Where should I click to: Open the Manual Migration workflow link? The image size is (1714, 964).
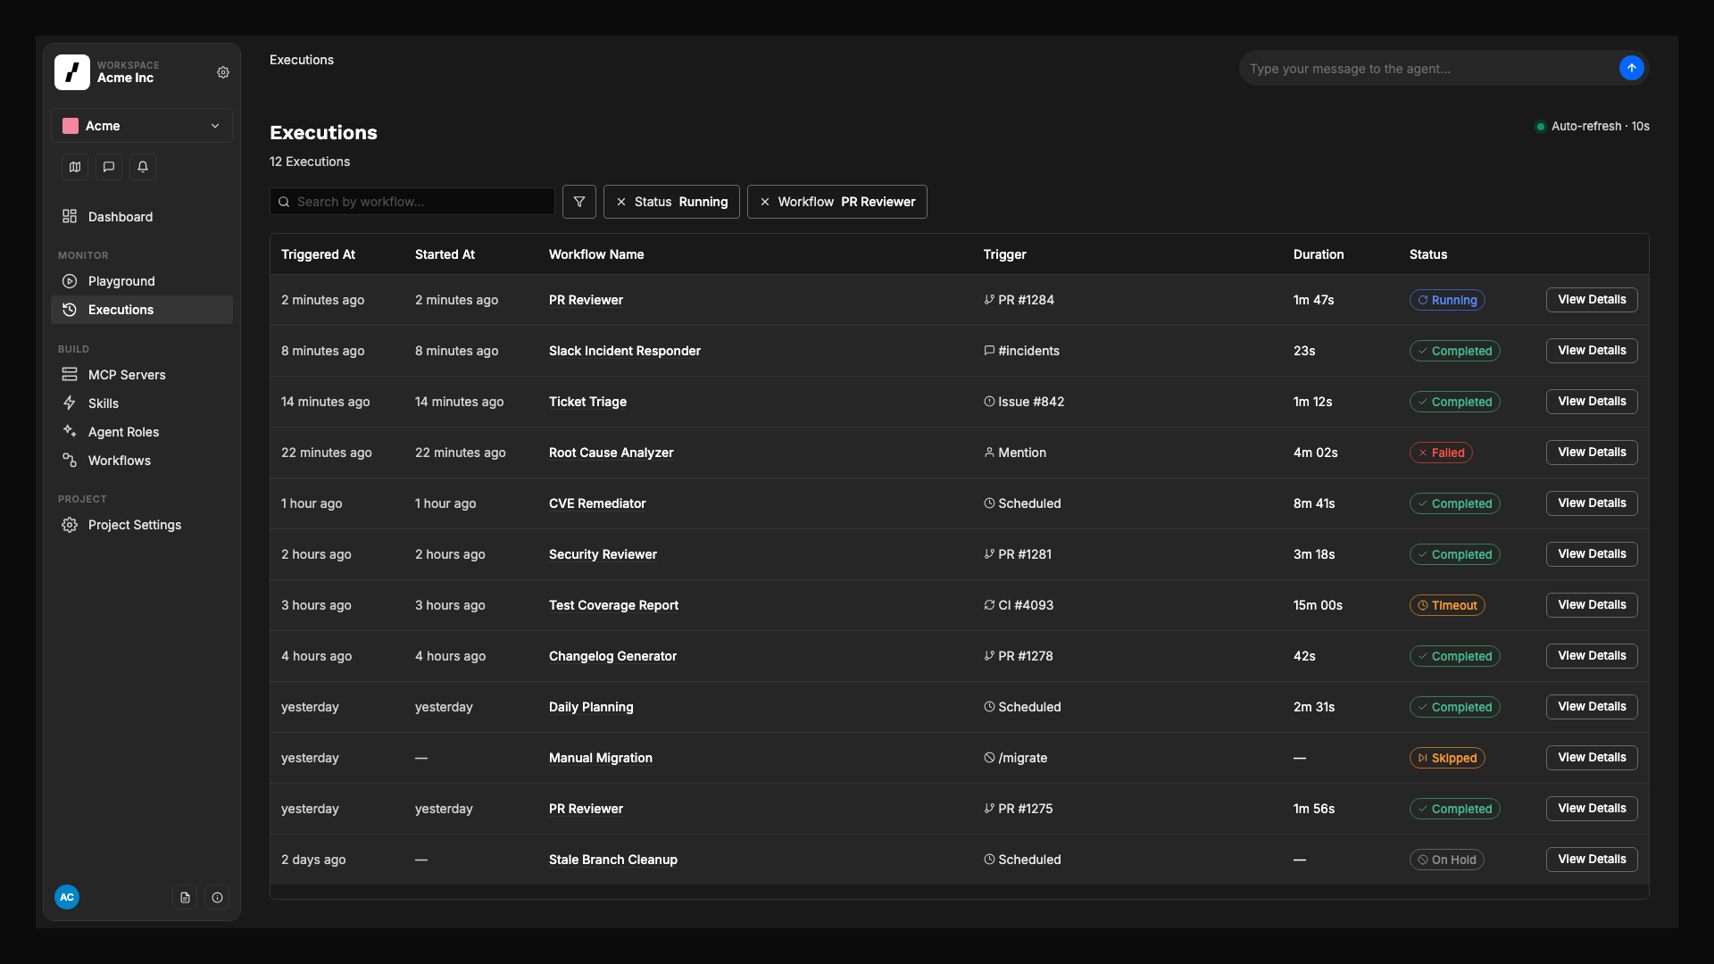click(x=601, y=758)
